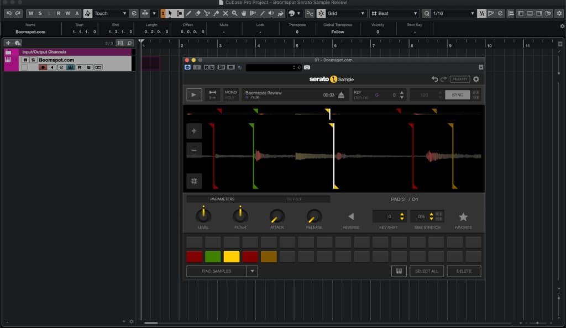Select the Draw pencil tool

click(x=188, y=13)
